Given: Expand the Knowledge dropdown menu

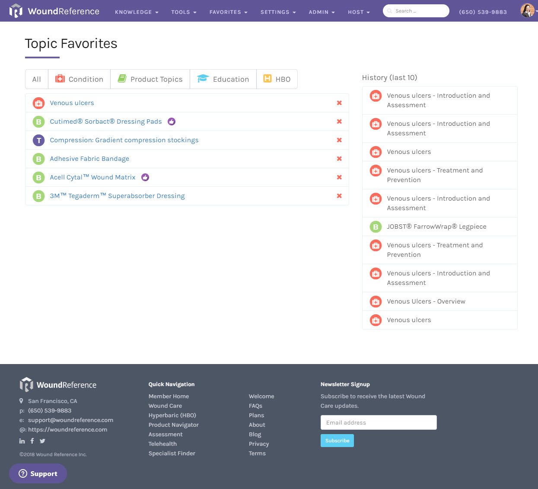Looking at the screenshot, I should [x=137, y=12].
